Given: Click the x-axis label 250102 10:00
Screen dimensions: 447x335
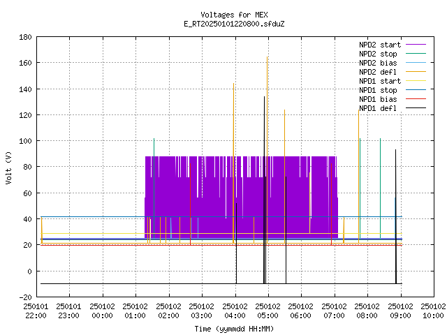Looking at the screenshot, I should pyautogui.click(x=433, y=311).
